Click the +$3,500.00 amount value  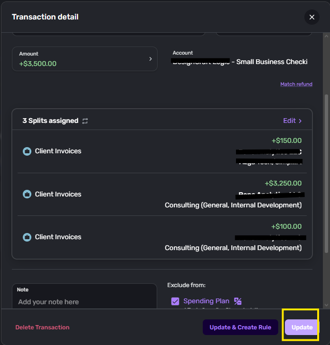tap(38, 64)
